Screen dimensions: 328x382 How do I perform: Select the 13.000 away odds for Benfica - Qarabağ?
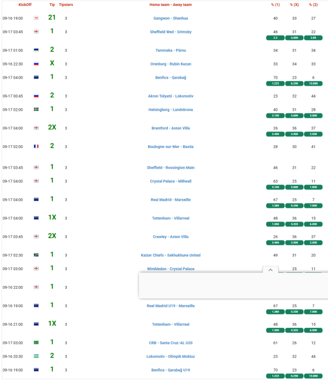pos(313,83)
